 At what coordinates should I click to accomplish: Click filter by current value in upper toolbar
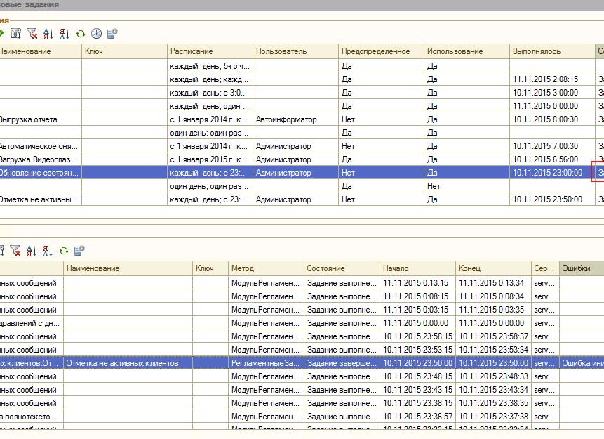coord(16,34)
